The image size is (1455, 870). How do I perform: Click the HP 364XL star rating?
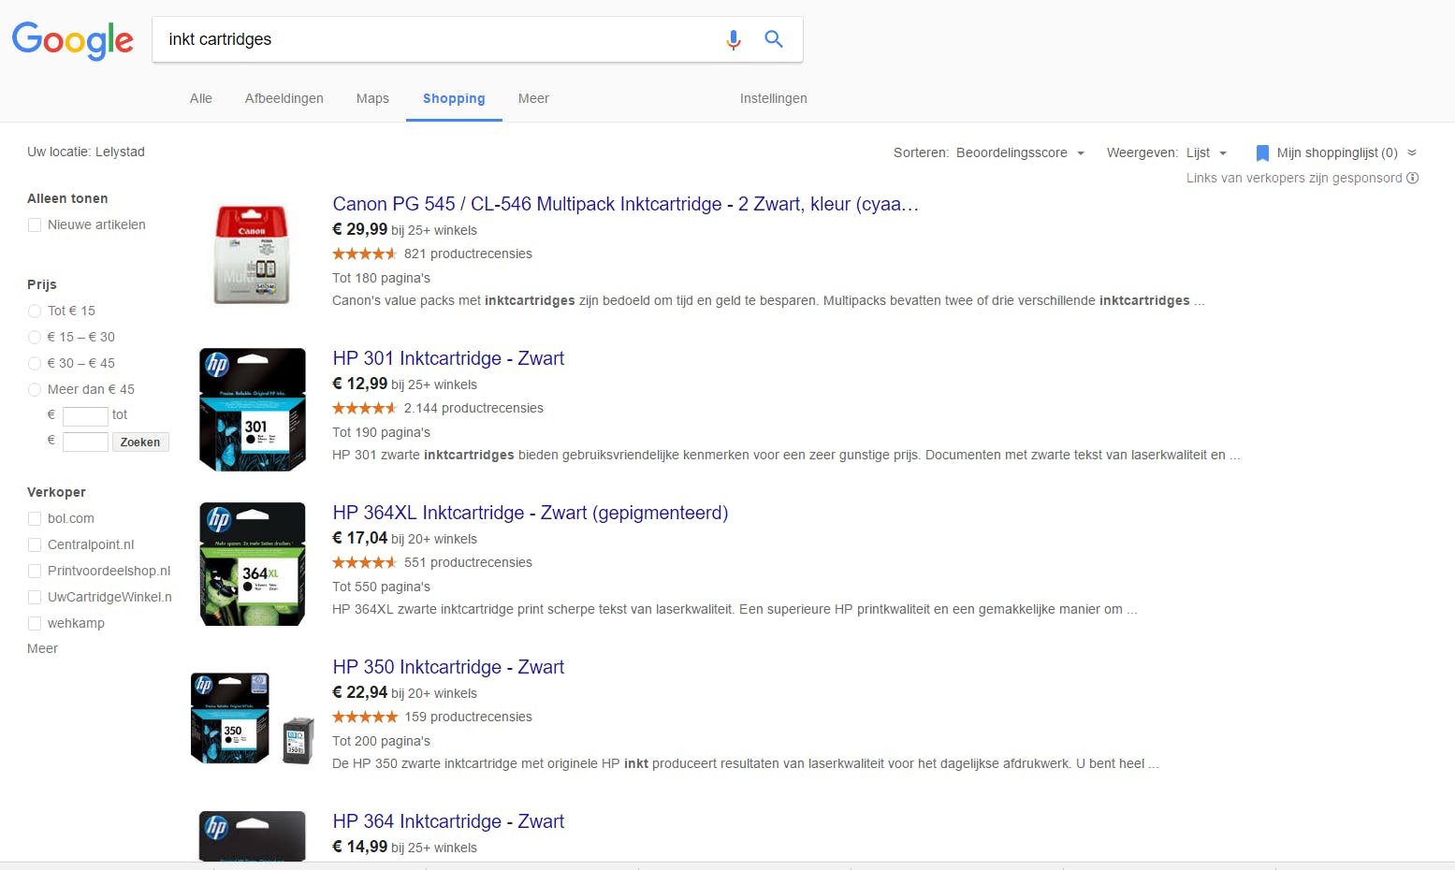tap(365, 562)
